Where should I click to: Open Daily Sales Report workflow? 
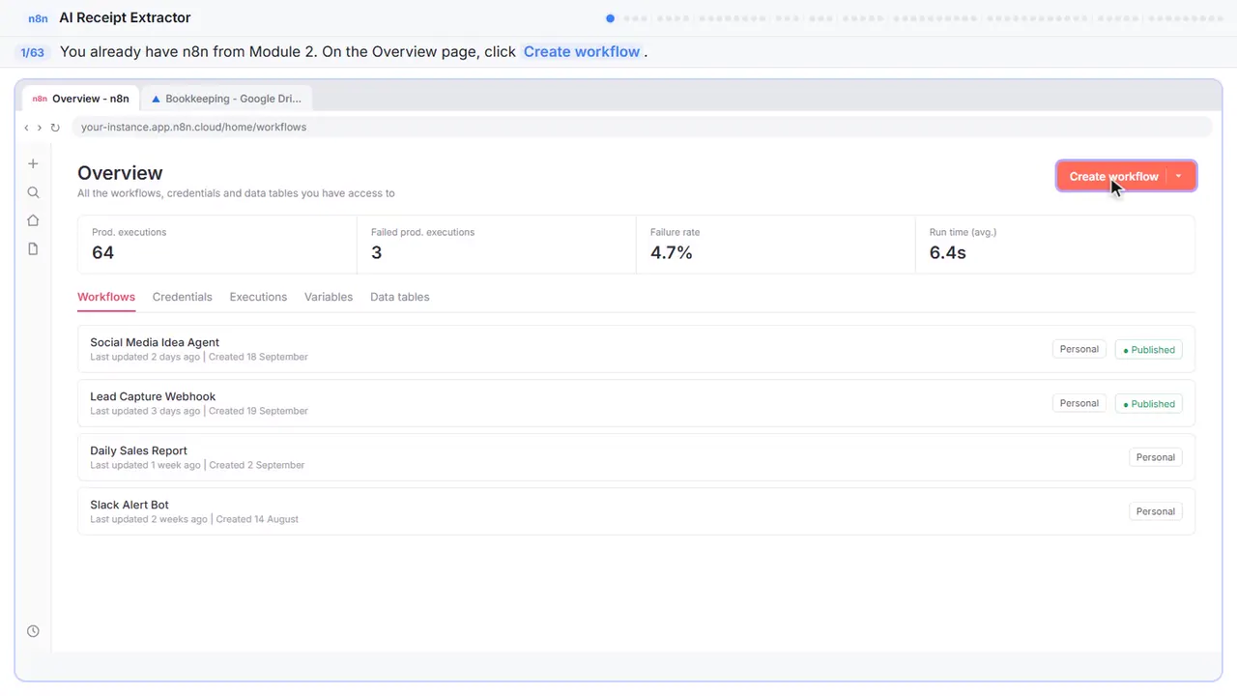point(636,457)
